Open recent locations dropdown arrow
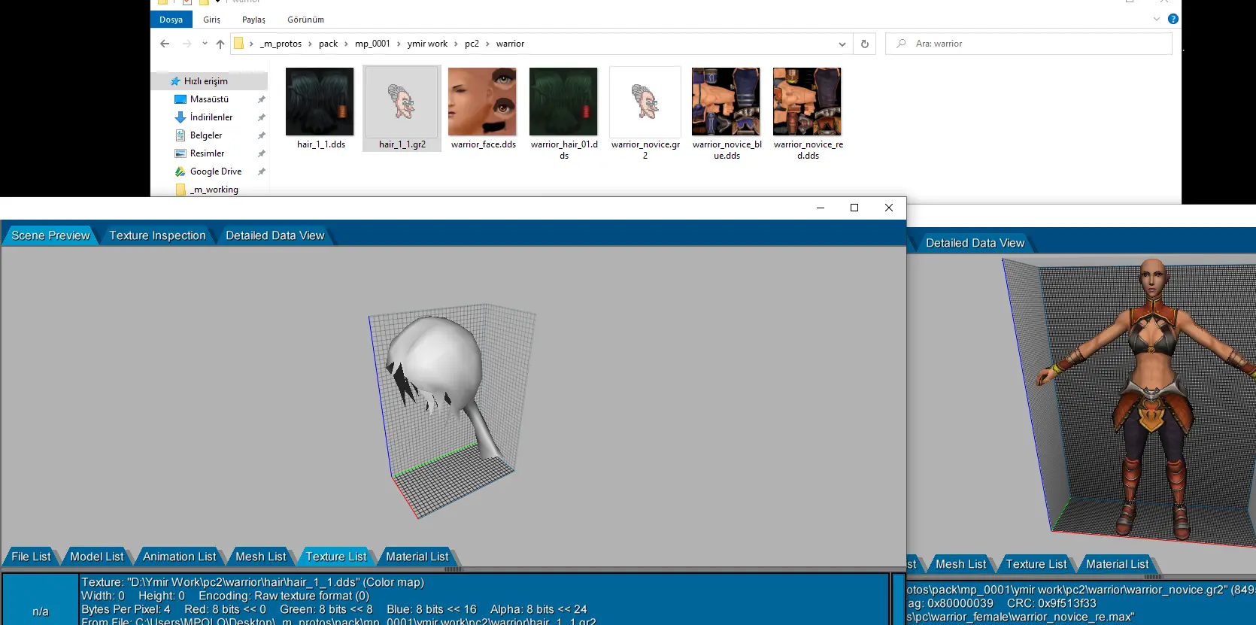1256x625 pixels. [x=205, y=44]
